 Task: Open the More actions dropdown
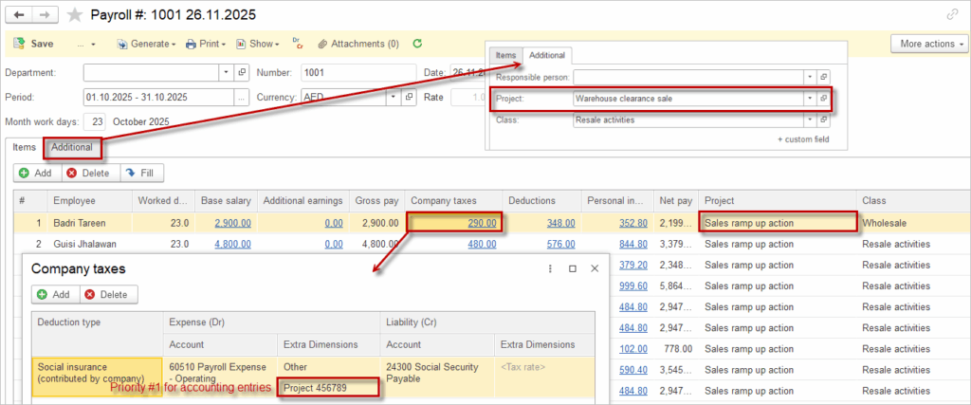tap(928, 44)
